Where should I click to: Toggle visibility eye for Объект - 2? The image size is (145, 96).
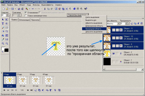click(x=114, y=54)
